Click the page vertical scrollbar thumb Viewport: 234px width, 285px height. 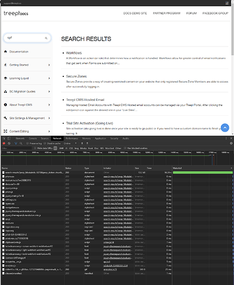(x=233, y=30)
